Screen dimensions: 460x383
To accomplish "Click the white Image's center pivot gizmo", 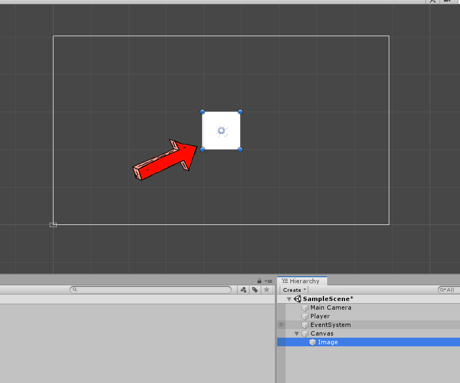I will click(221, 131).
